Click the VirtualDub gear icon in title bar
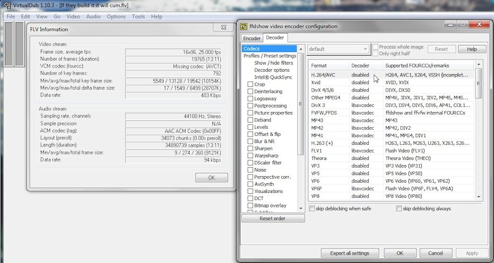Viewport: 494px width, 263px height. (7, 6)
